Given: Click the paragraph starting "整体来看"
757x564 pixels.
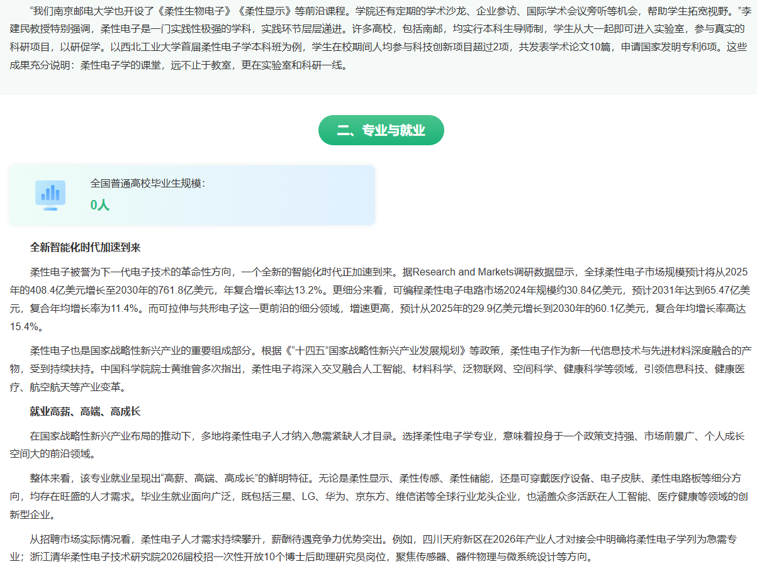Looking at the screenshot, I should point(378,497).
